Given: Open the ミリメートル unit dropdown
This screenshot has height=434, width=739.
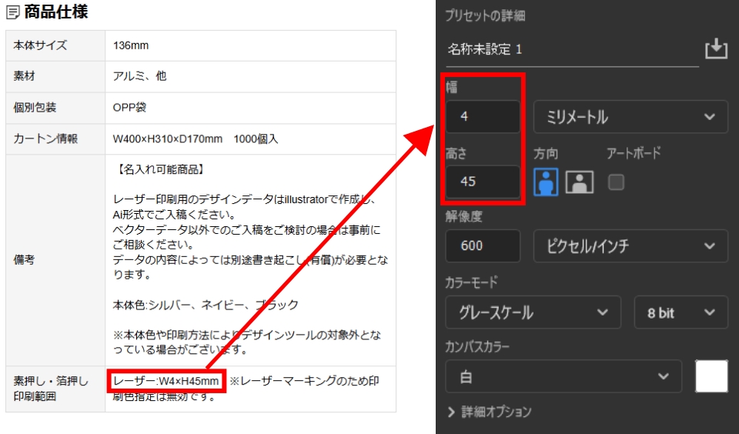Looking at the screenshot, I should [x=630, y=117].
